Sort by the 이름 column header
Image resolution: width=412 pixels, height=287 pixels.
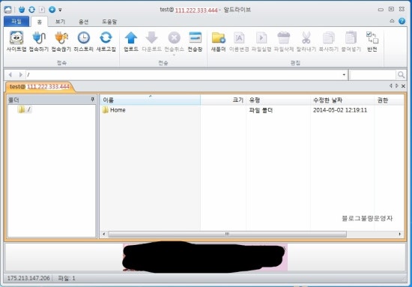click(x=150, y=100)
